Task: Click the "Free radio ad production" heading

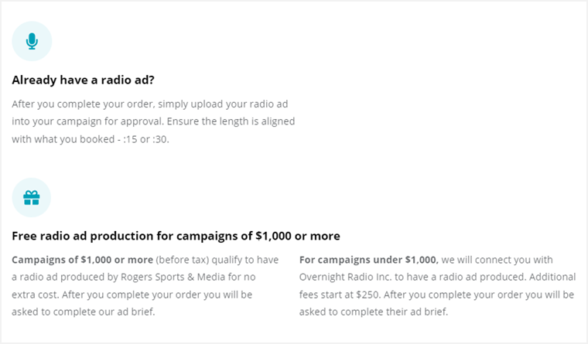Action: pyautogui.click(x=176, y=236)
